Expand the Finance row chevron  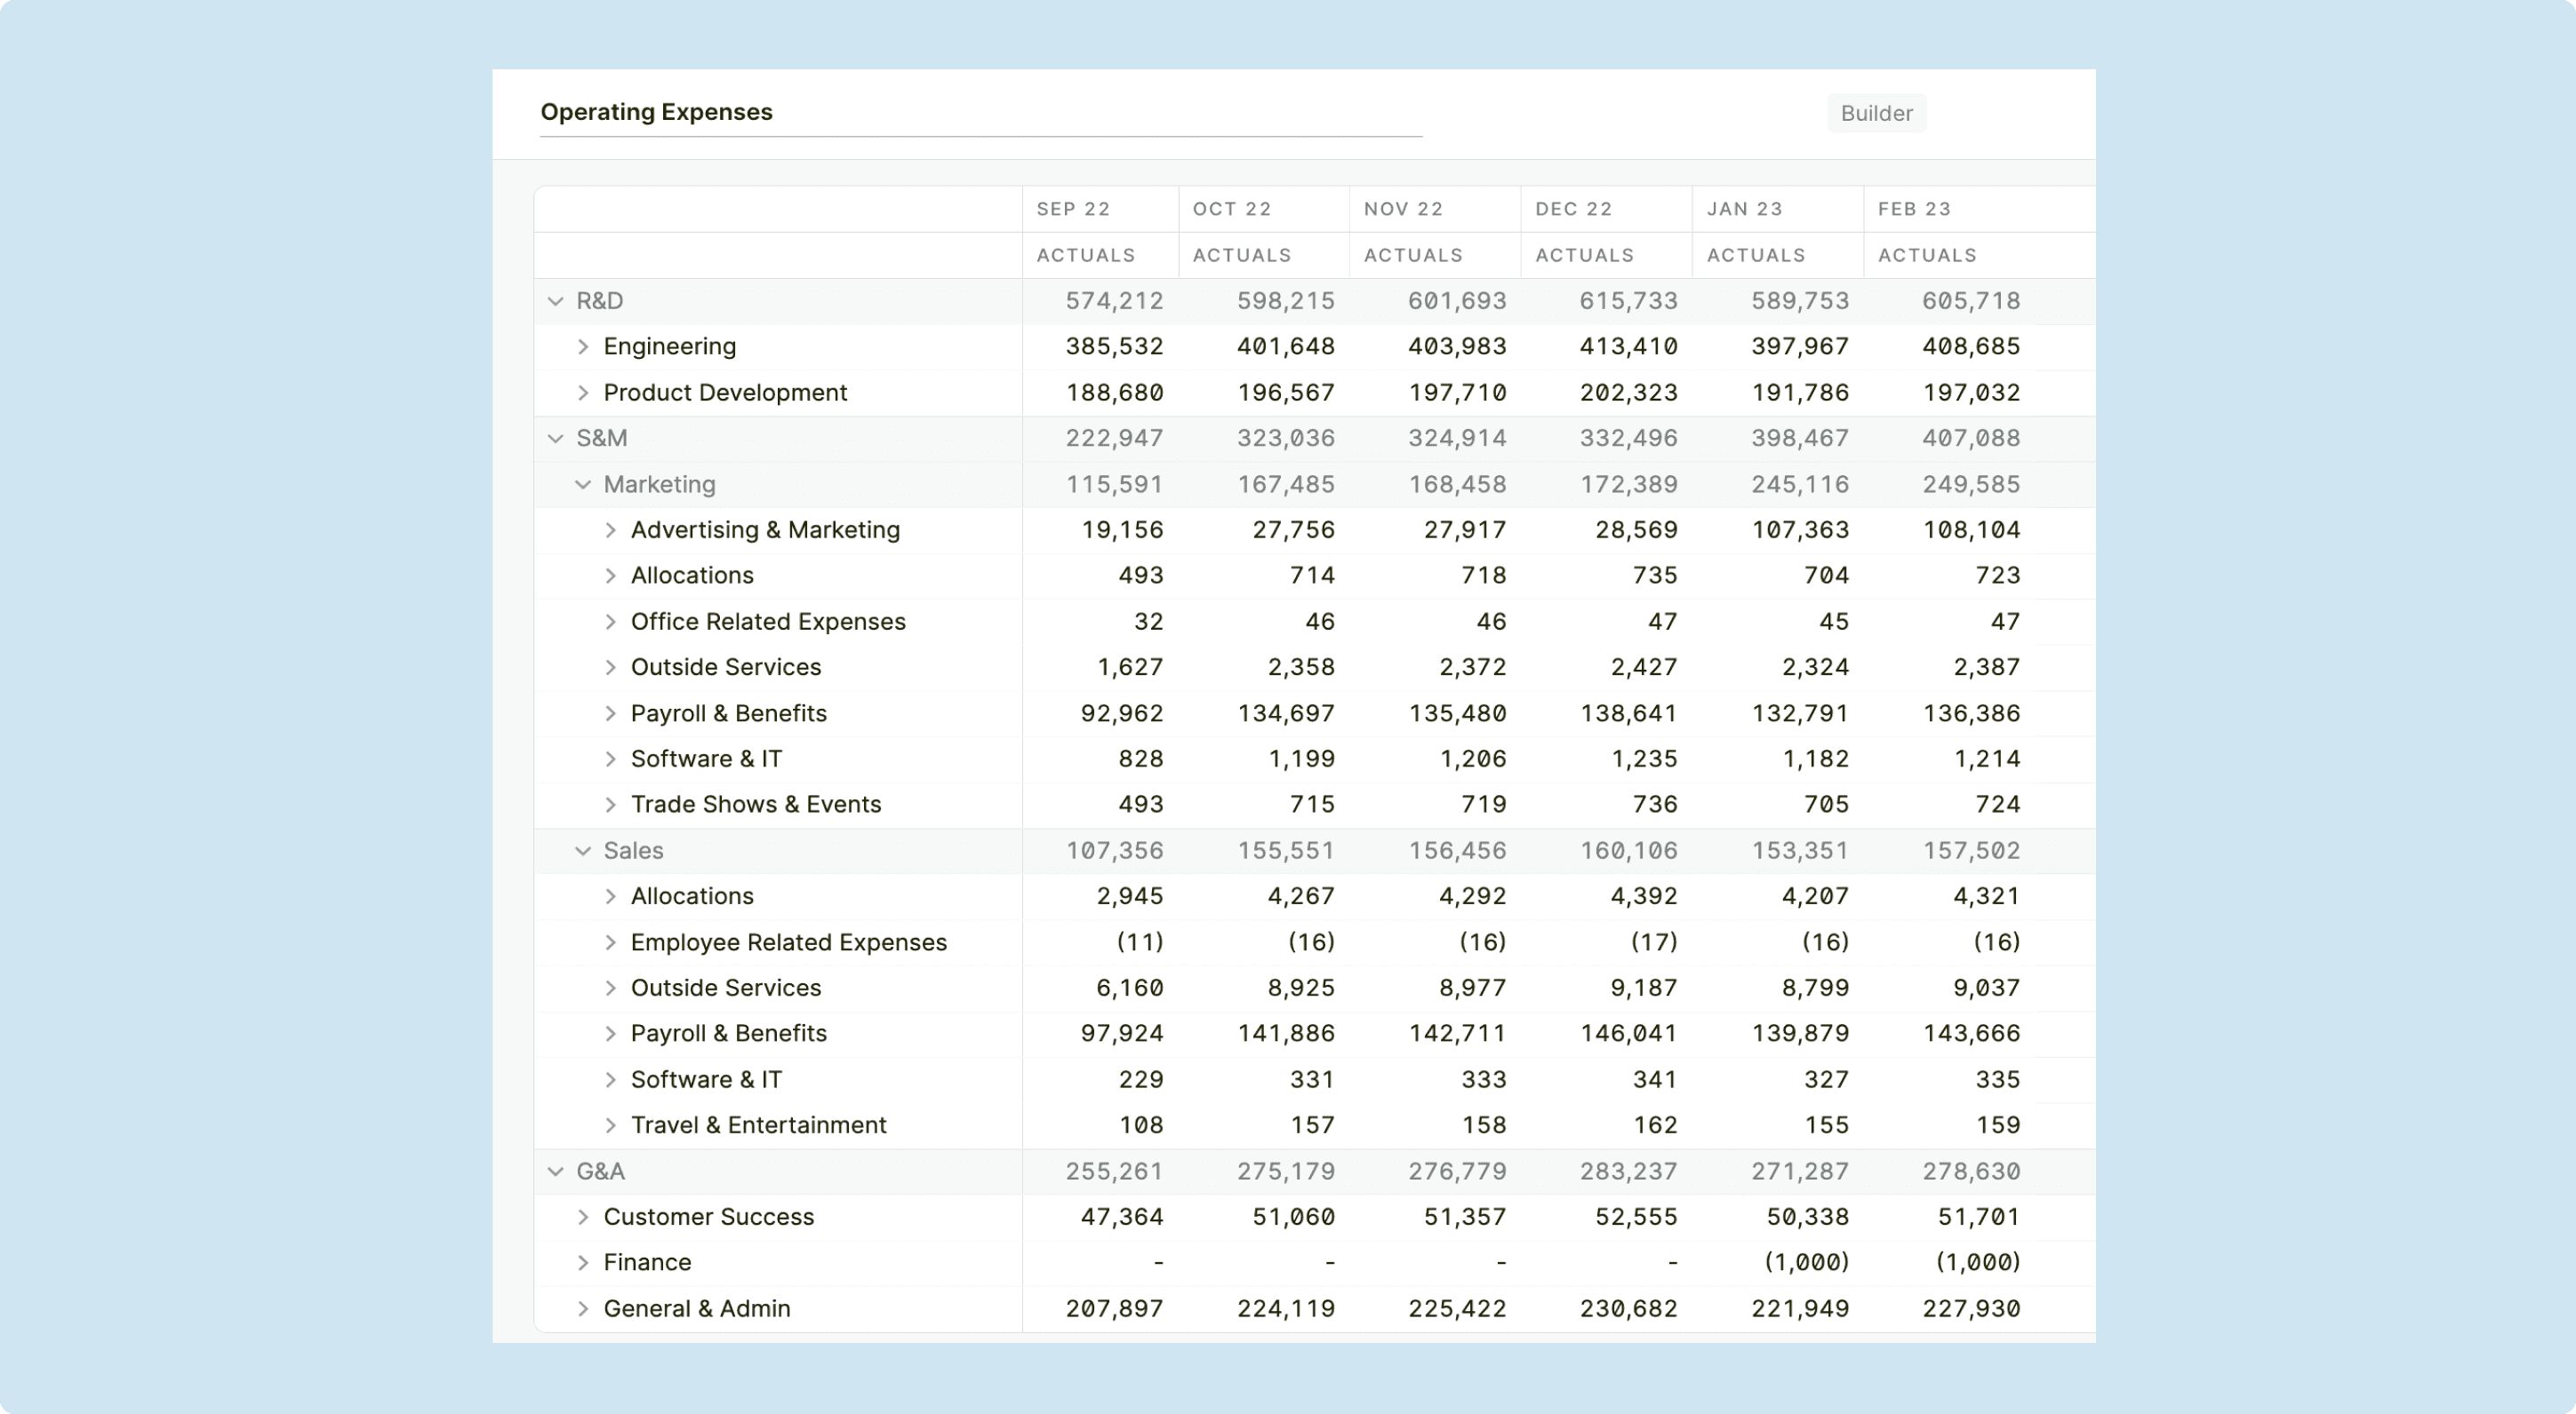click(x=583, y=1263)
